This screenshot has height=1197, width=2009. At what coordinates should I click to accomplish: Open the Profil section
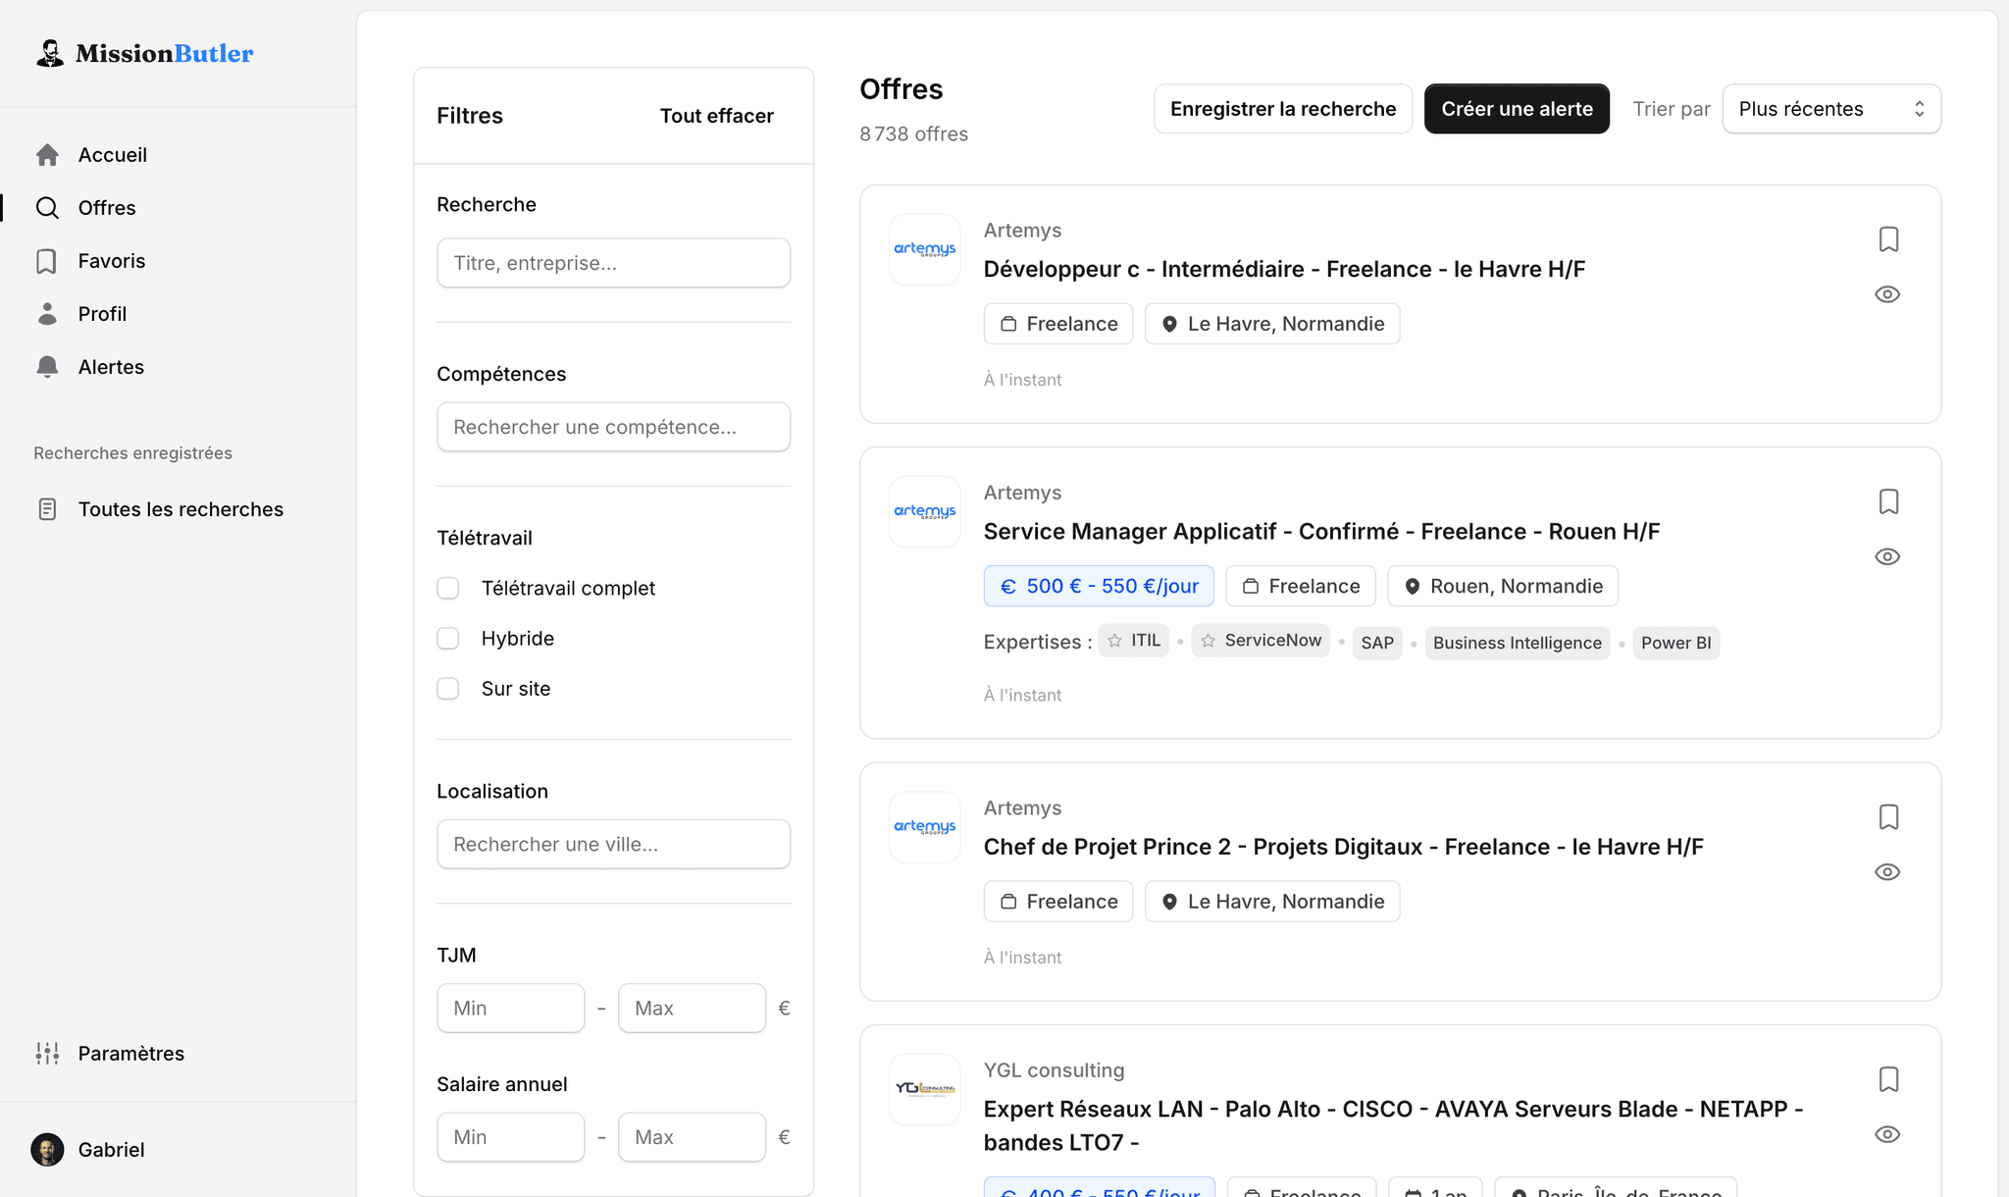pos(102,314)
